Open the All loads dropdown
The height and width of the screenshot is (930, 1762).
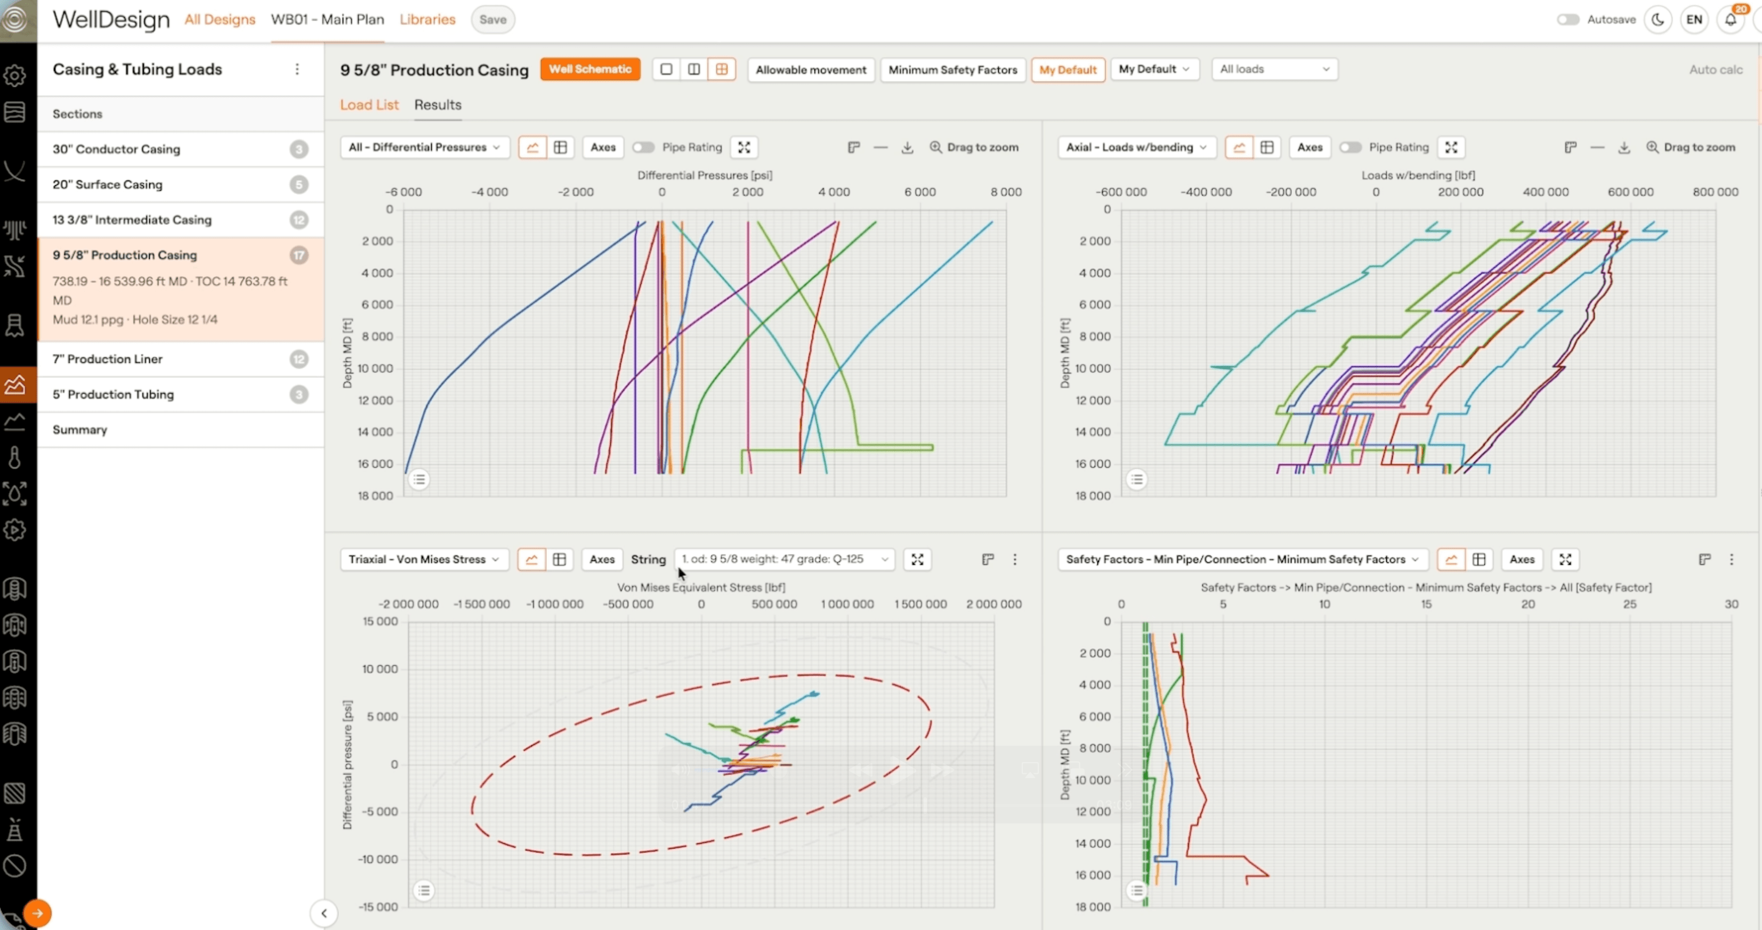click(1274, 69)
